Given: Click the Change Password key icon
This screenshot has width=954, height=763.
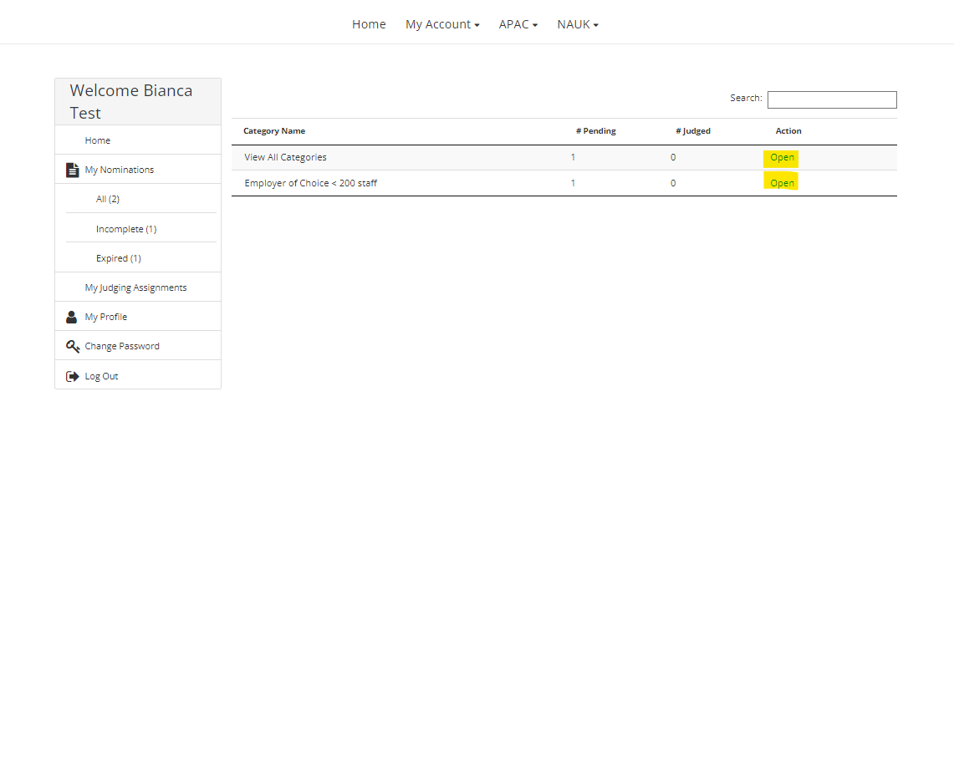Looking at the screenshot, I should point(73,346).
